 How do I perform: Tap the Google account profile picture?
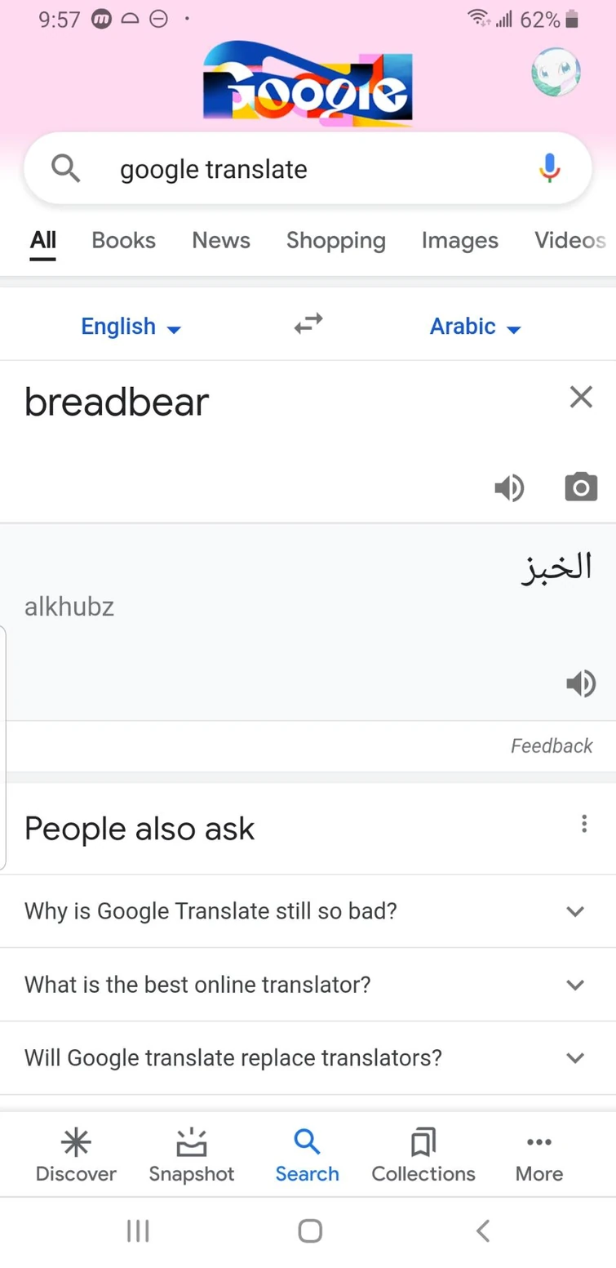556,73
